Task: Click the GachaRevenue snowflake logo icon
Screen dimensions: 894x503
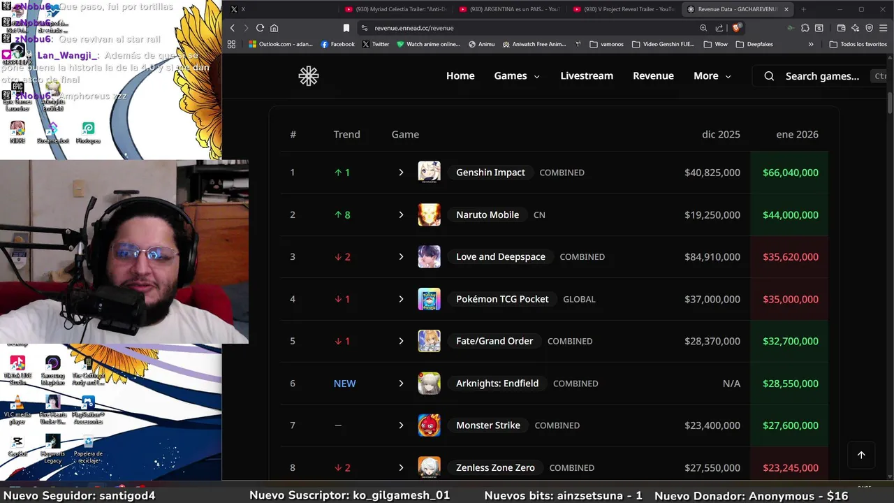Action: point(308,76)
